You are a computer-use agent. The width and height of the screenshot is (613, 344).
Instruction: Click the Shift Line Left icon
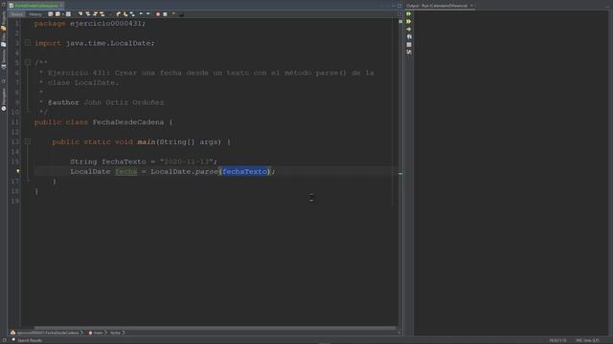(x=141, y=14)
